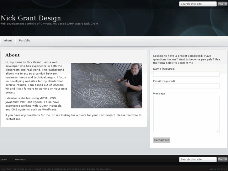
Task: Click the footer search field
Action: 198,159
